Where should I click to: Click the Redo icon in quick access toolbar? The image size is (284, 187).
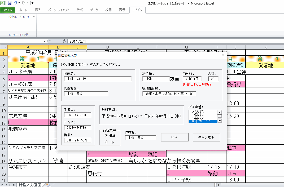(24, 3)
